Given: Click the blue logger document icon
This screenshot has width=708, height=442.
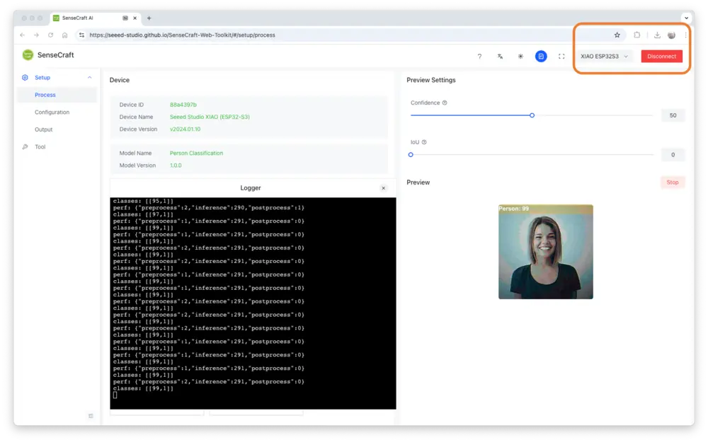Looking at the screenshot, I should (541, 56).
